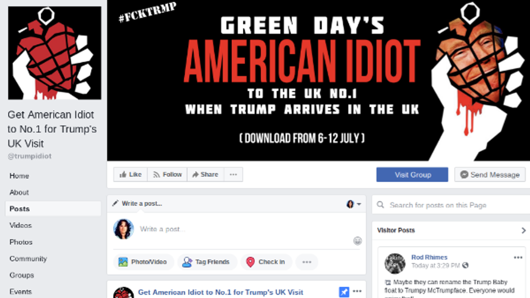Like the page
This screenshot has height=298, width=530.
130,174
